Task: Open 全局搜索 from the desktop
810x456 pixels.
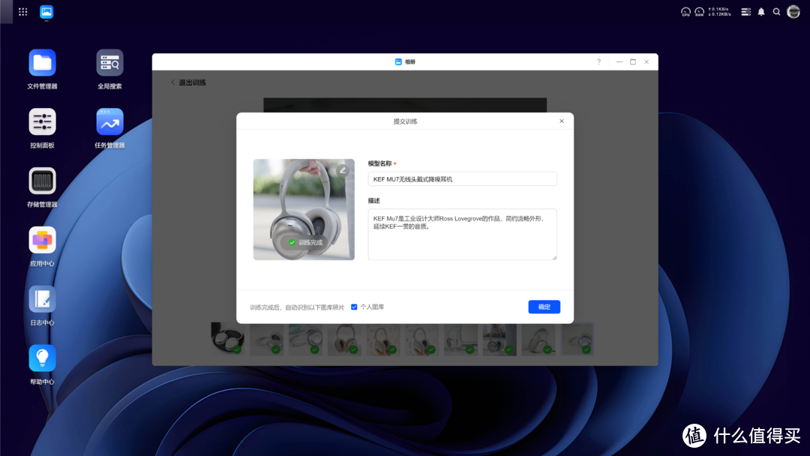Action: pyautogui.click(x=109, y=62)
